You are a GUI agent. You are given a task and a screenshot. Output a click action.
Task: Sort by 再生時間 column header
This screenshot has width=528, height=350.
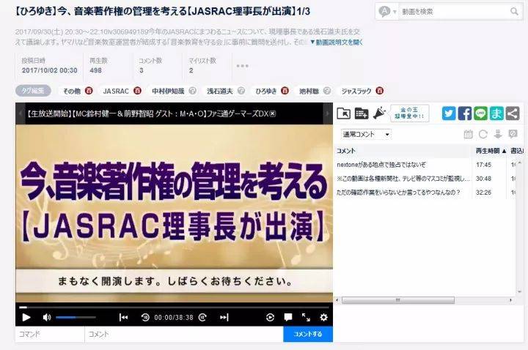coord(491,151)
